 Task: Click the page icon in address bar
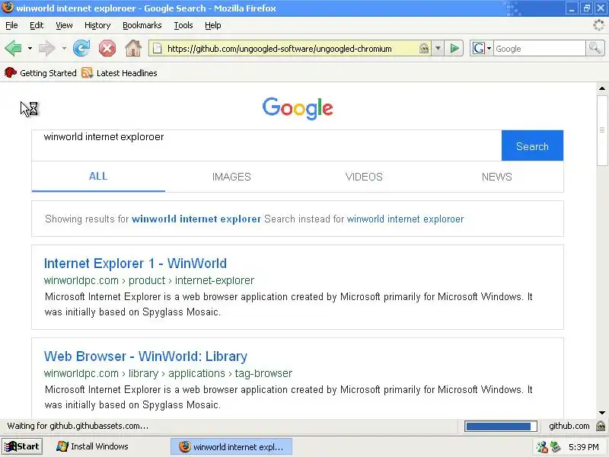(x=157, y=49)
